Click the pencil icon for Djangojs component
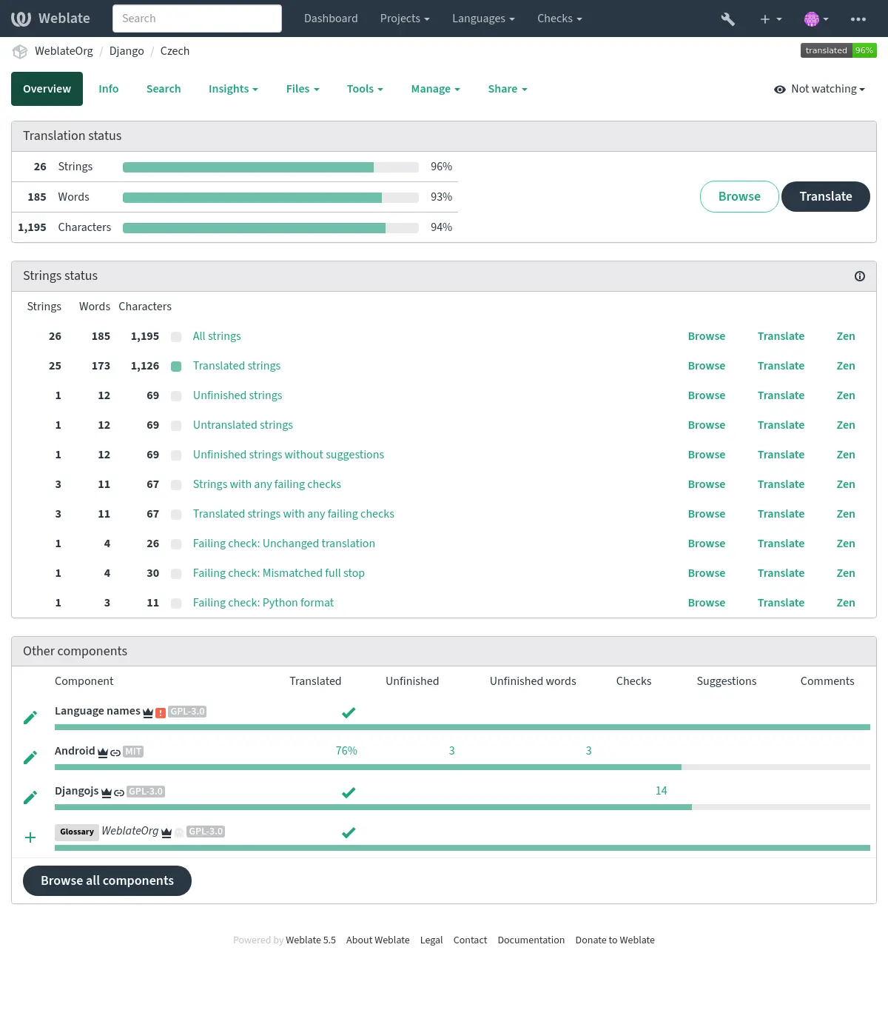 [x=30, y=797]
